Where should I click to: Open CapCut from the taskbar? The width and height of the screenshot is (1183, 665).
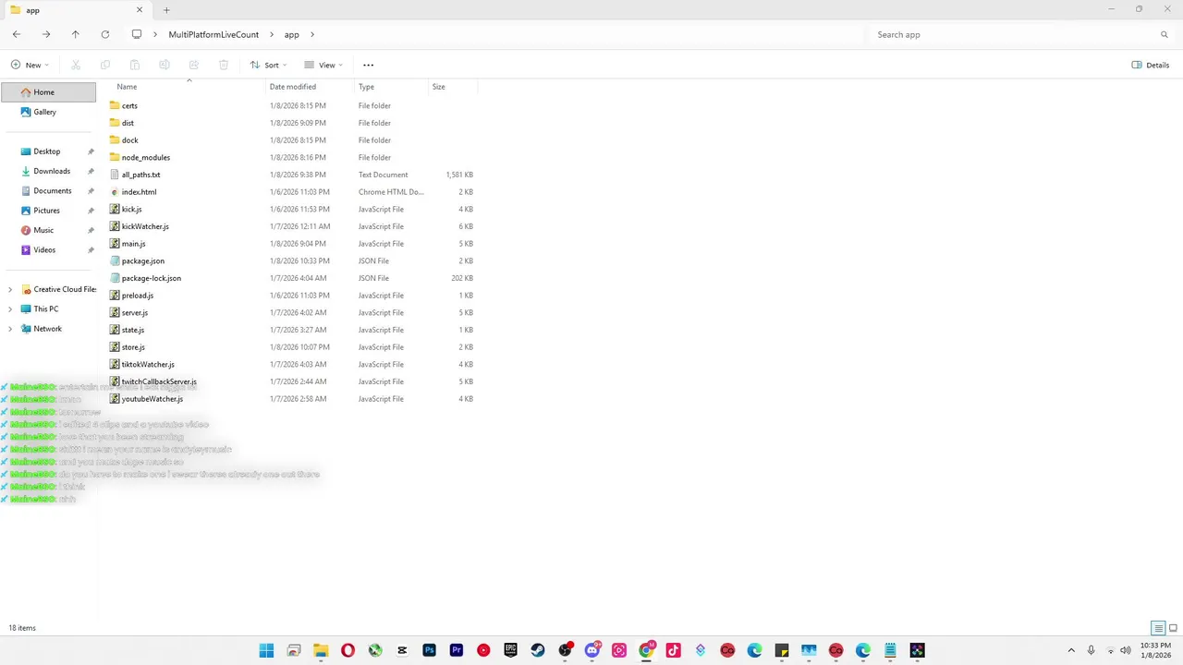(402, 650)
